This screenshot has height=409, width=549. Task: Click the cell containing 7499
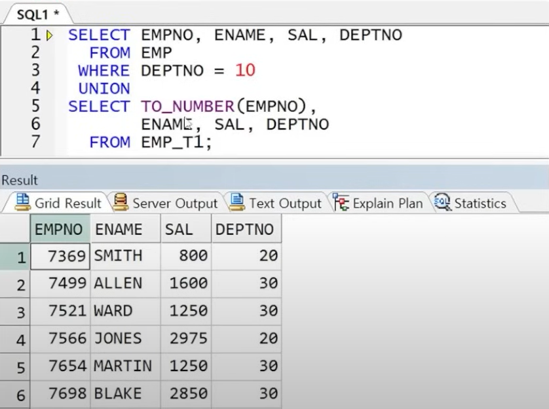point(60,284)
